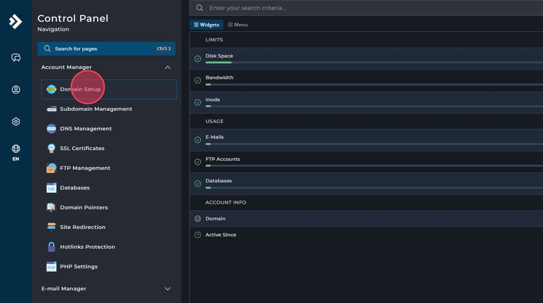Click the Inode widget label

(213, 100)
